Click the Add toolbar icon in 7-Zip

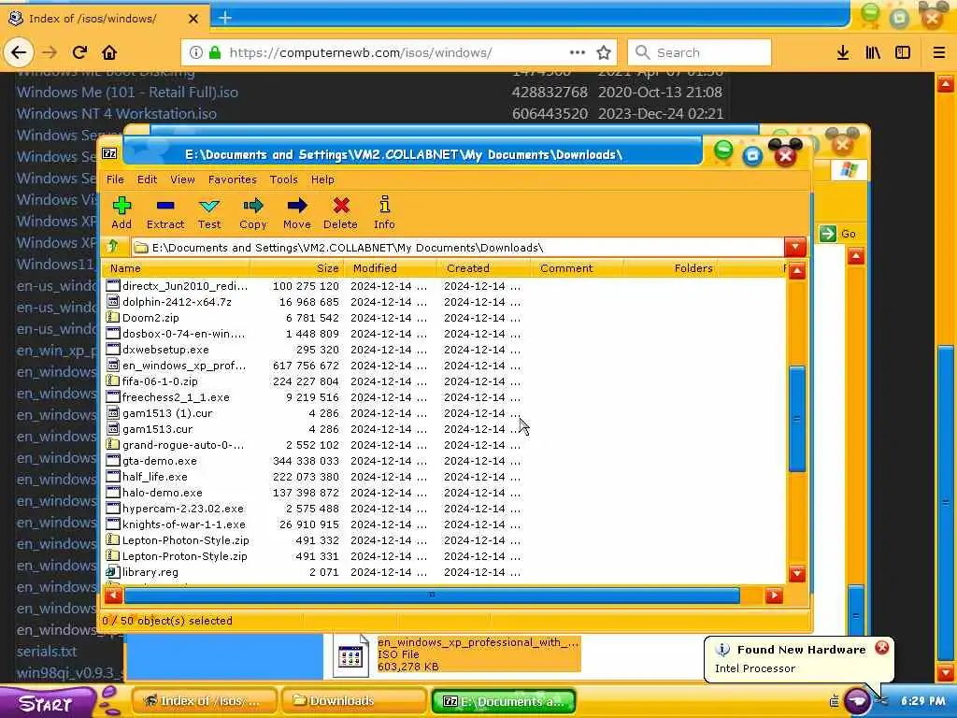(121, 212)
